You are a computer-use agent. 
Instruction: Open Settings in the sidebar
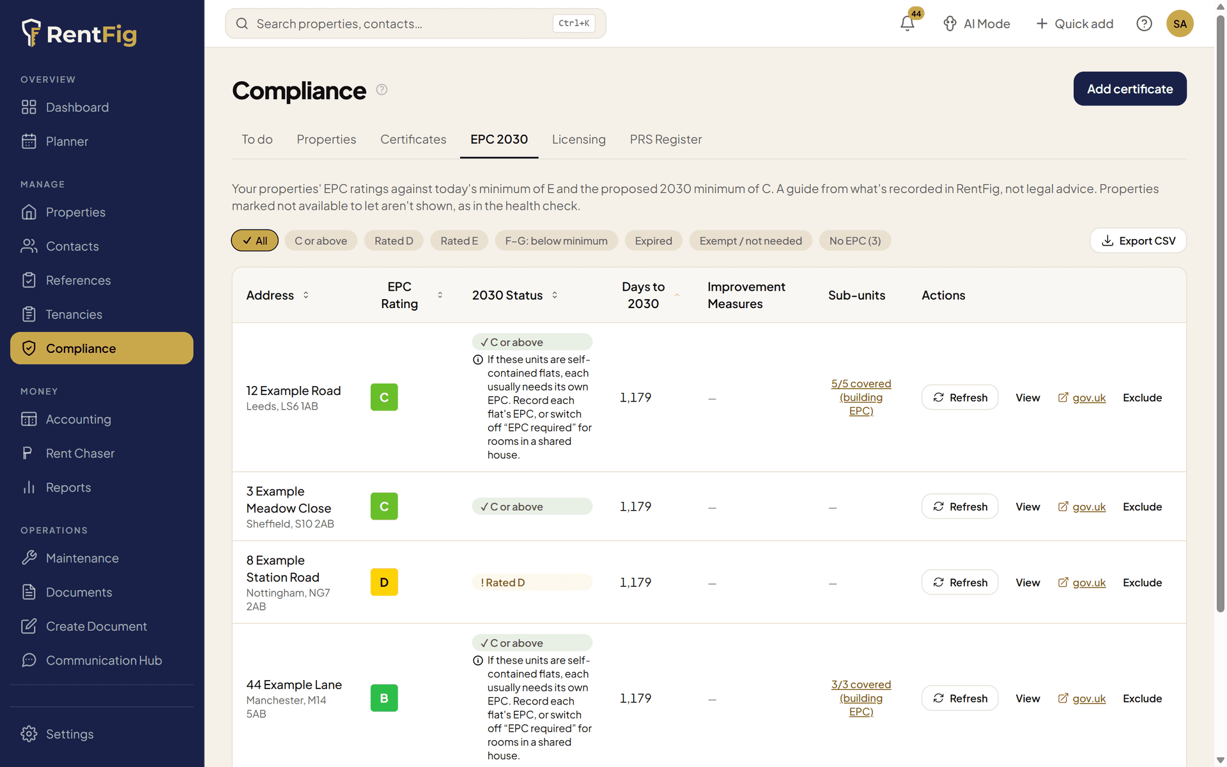coord(102,734)
